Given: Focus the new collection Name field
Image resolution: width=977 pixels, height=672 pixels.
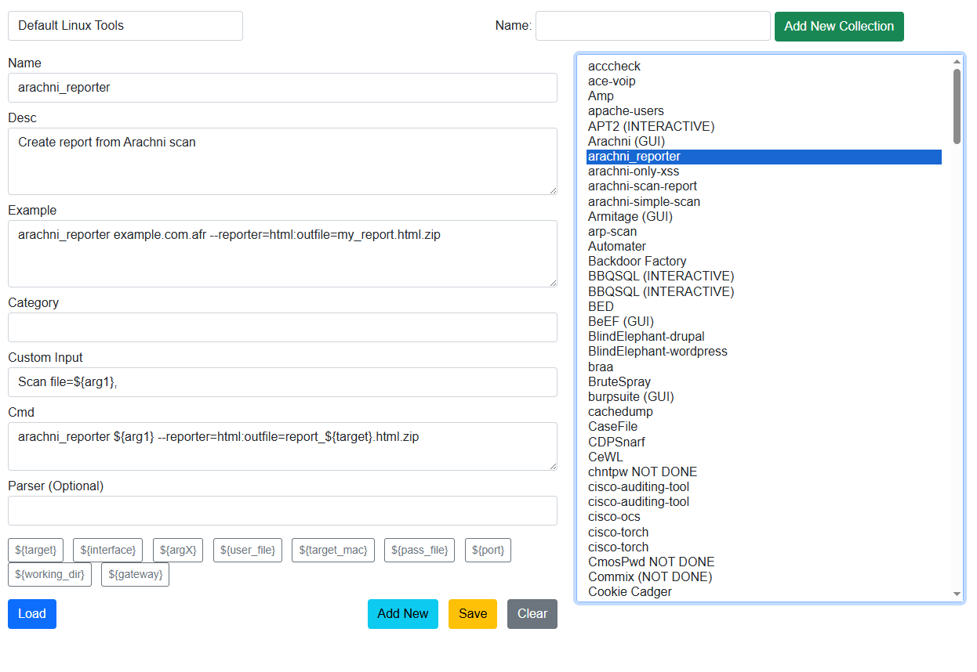Looking at the screenshot, I should (x=652, y=26).
